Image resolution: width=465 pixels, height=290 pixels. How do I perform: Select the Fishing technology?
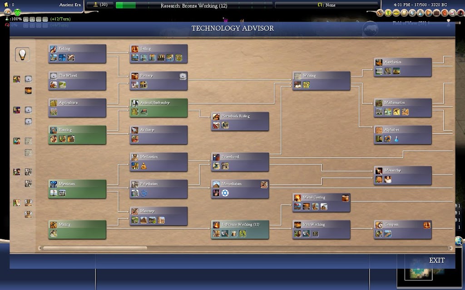tap(77, 53)
